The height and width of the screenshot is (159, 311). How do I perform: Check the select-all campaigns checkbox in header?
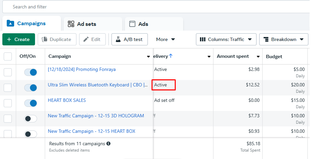pos(8,56)
